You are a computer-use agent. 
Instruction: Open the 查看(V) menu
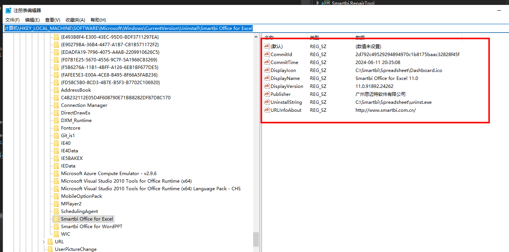pyautogui.click(x=53, y=20)
